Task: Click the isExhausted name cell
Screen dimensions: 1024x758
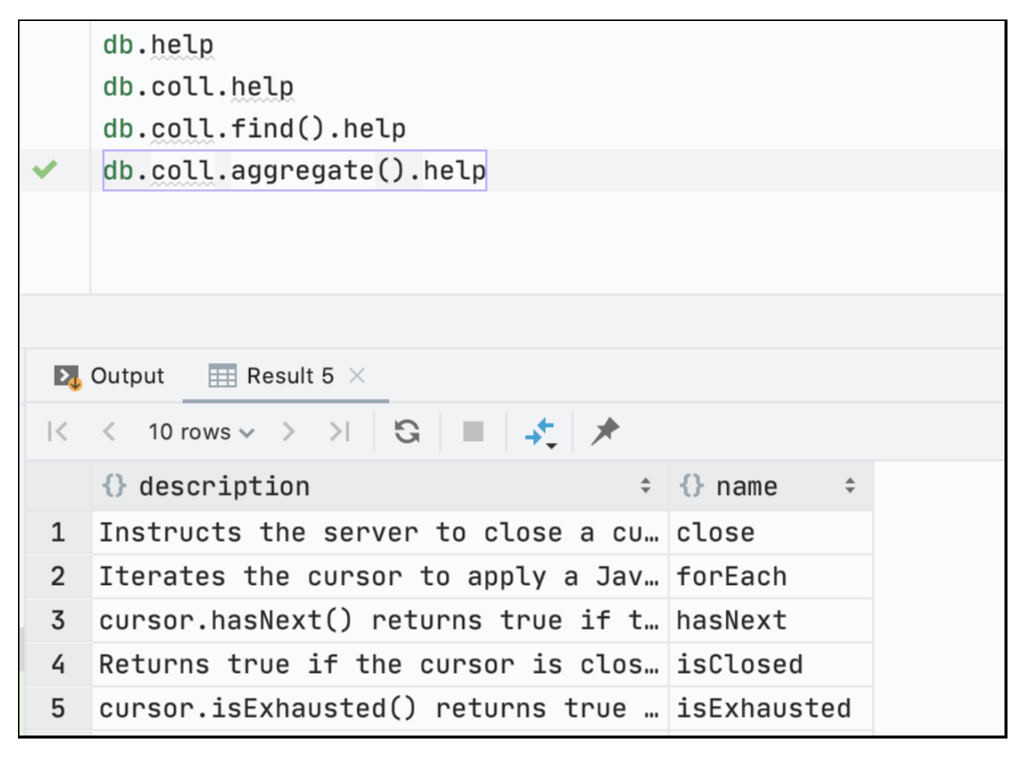Action: pyautogui.click(x=764, y=708)
